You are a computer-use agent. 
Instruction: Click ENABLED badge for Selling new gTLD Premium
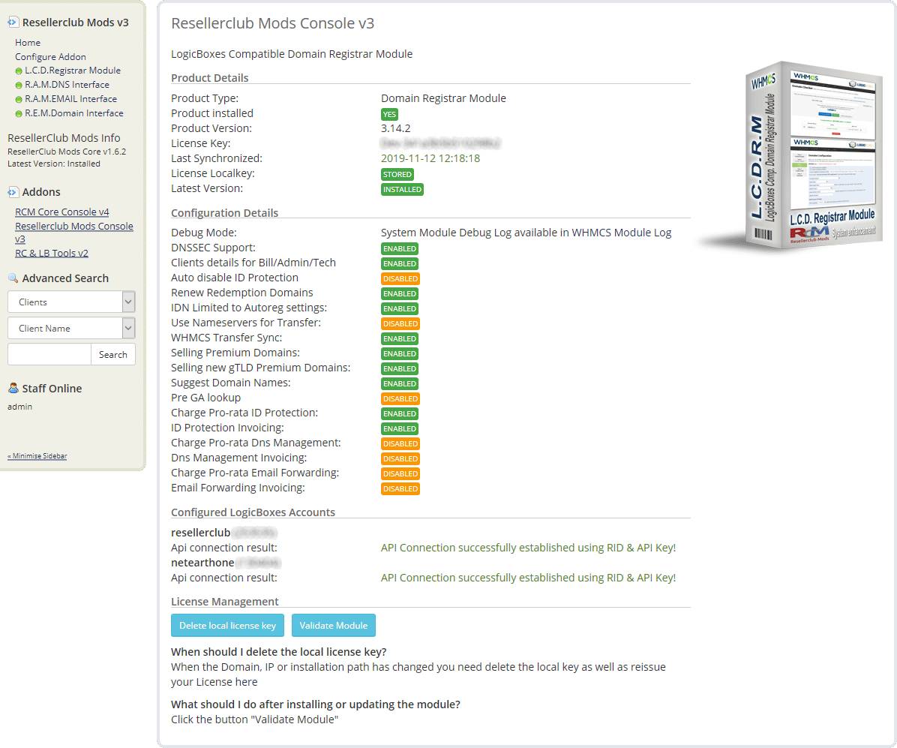click(400, 368)
